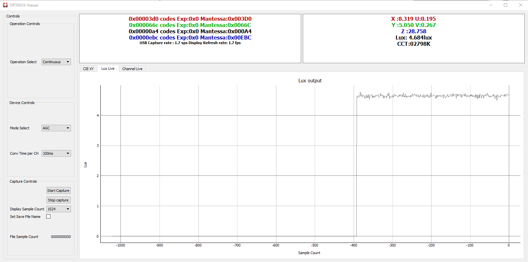This screenshot has width=528, height=262.
Task: Maximize the OPT4XXX Viewer window
Action: pyautogui.click(x=506, y=5)
